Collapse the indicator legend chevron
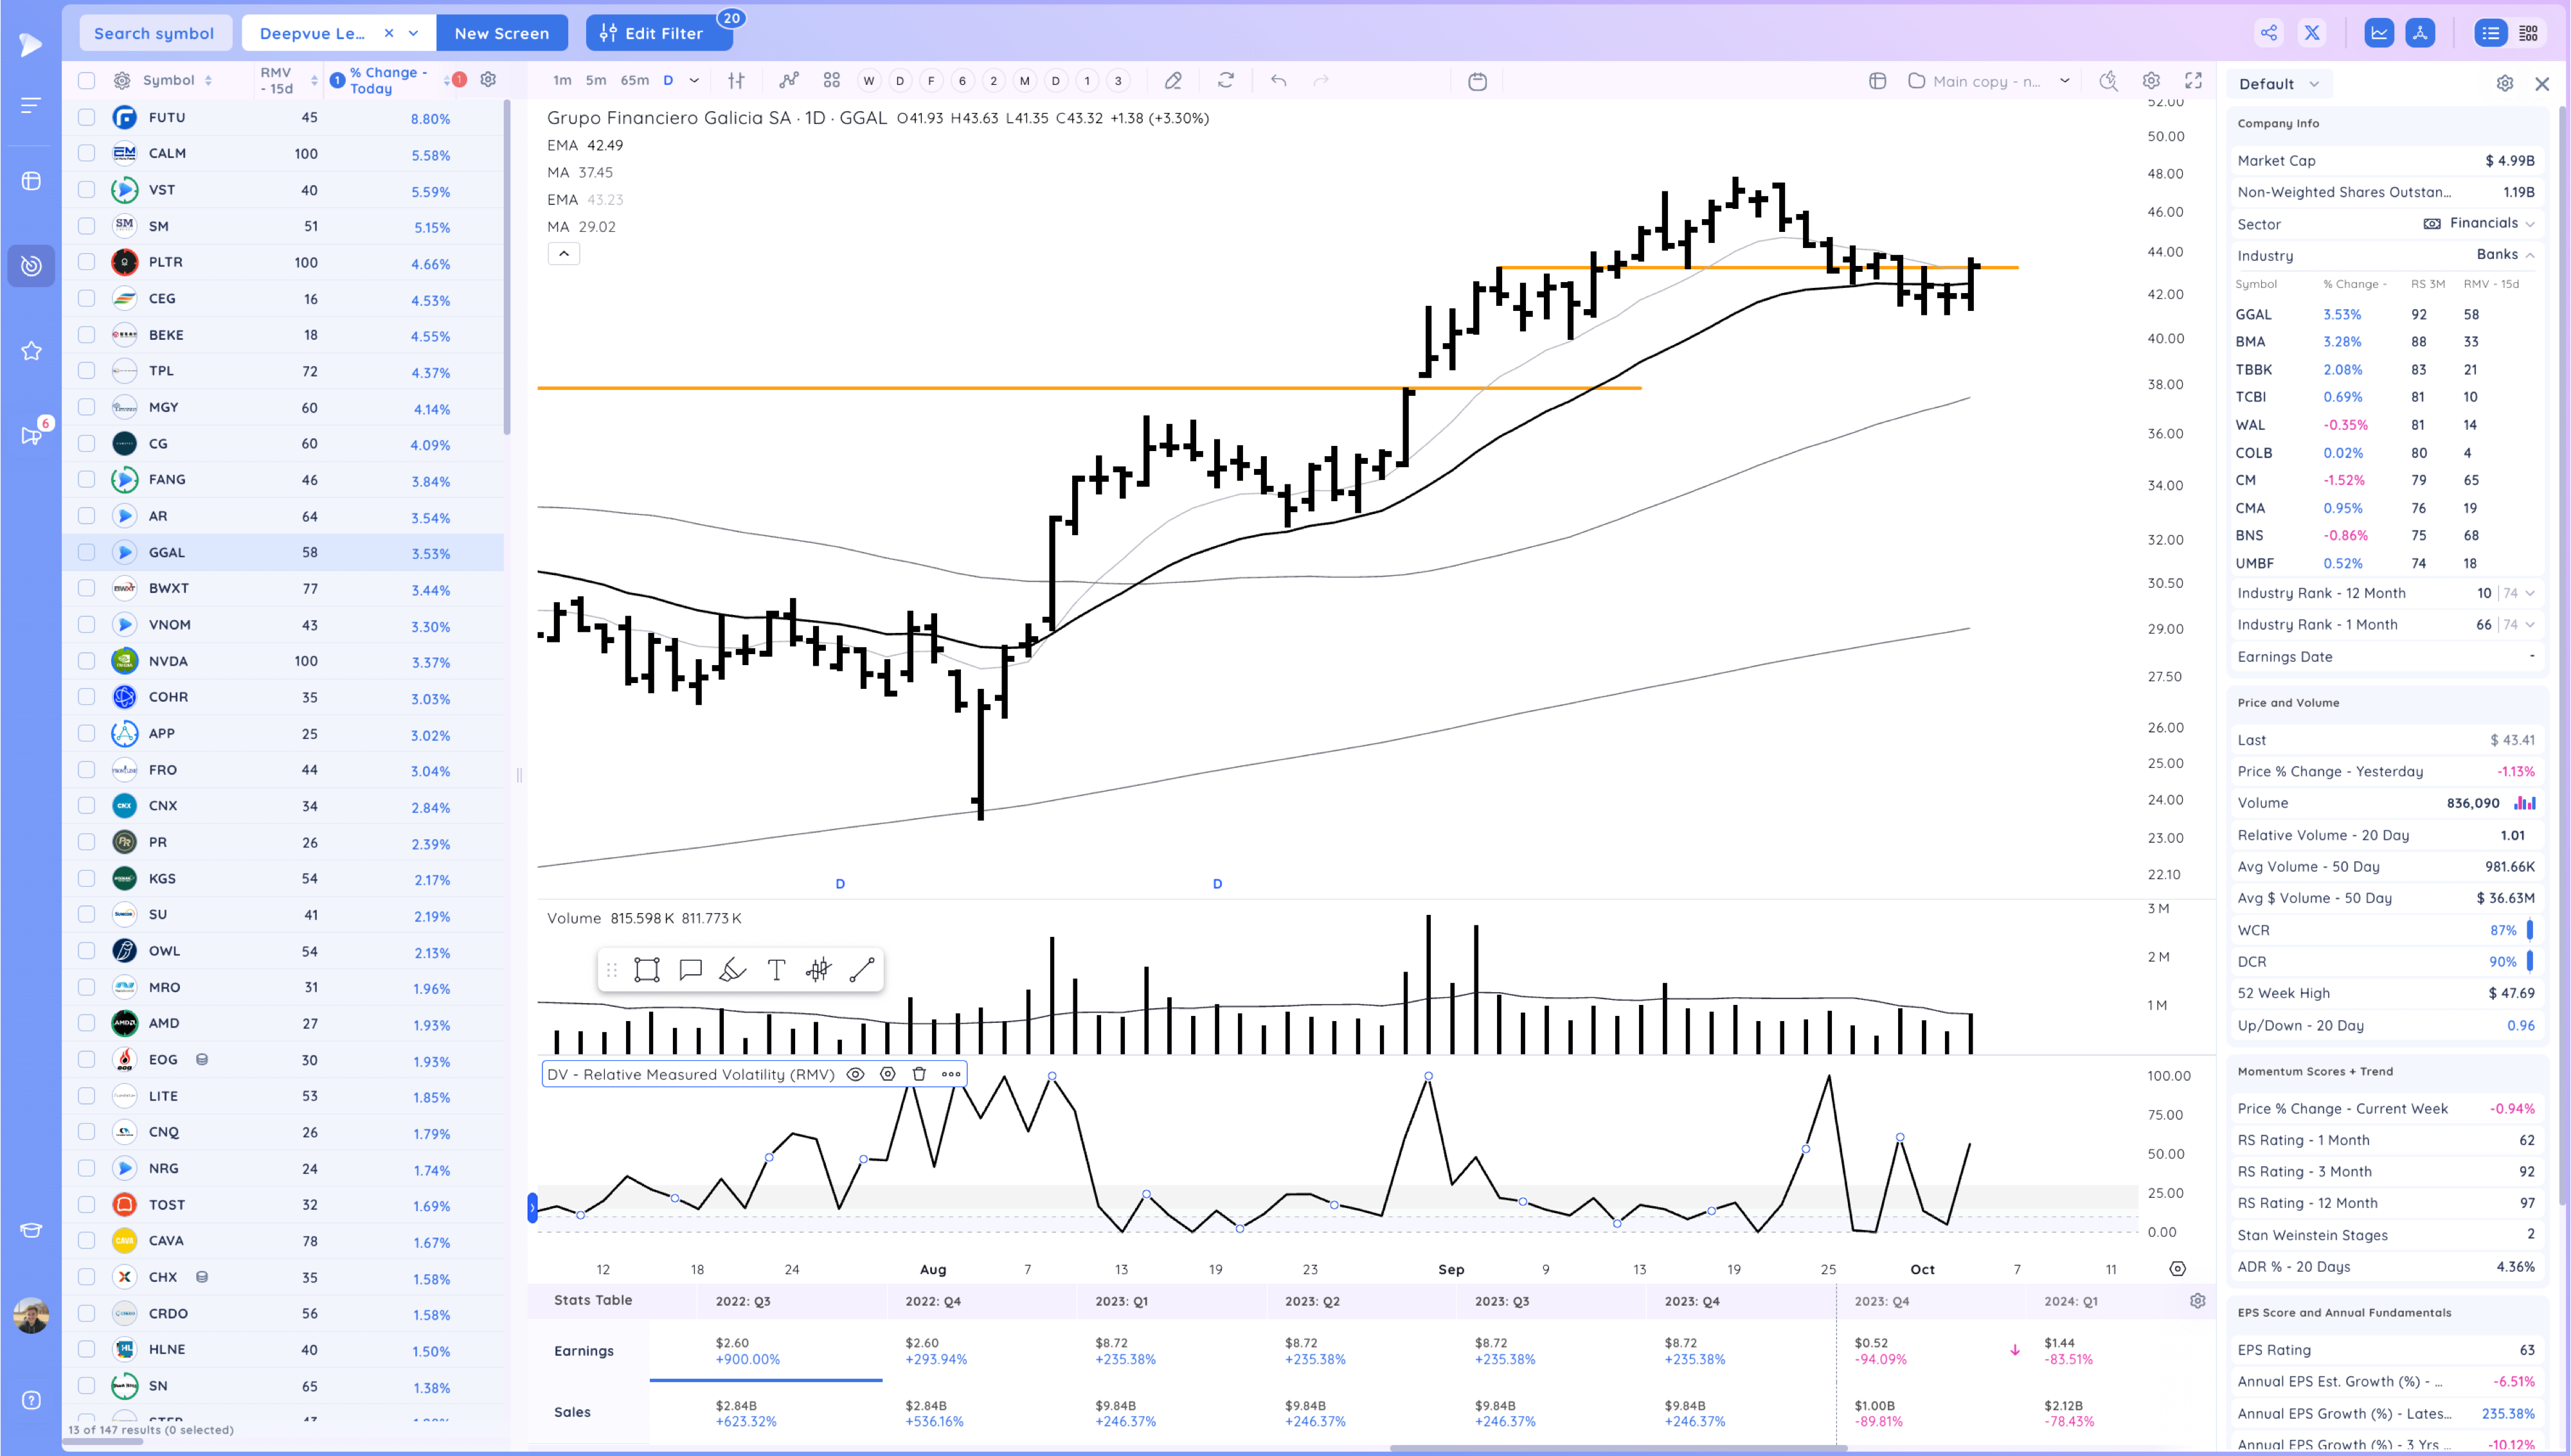Screen dimensions: 2571x1456 564,254
